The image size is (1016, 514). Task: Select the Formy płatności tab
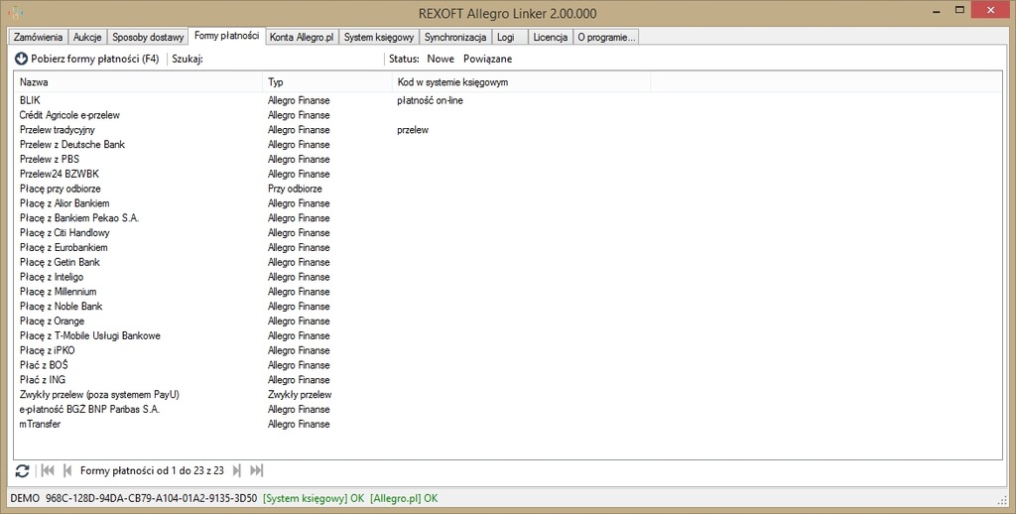pos(227,36)
